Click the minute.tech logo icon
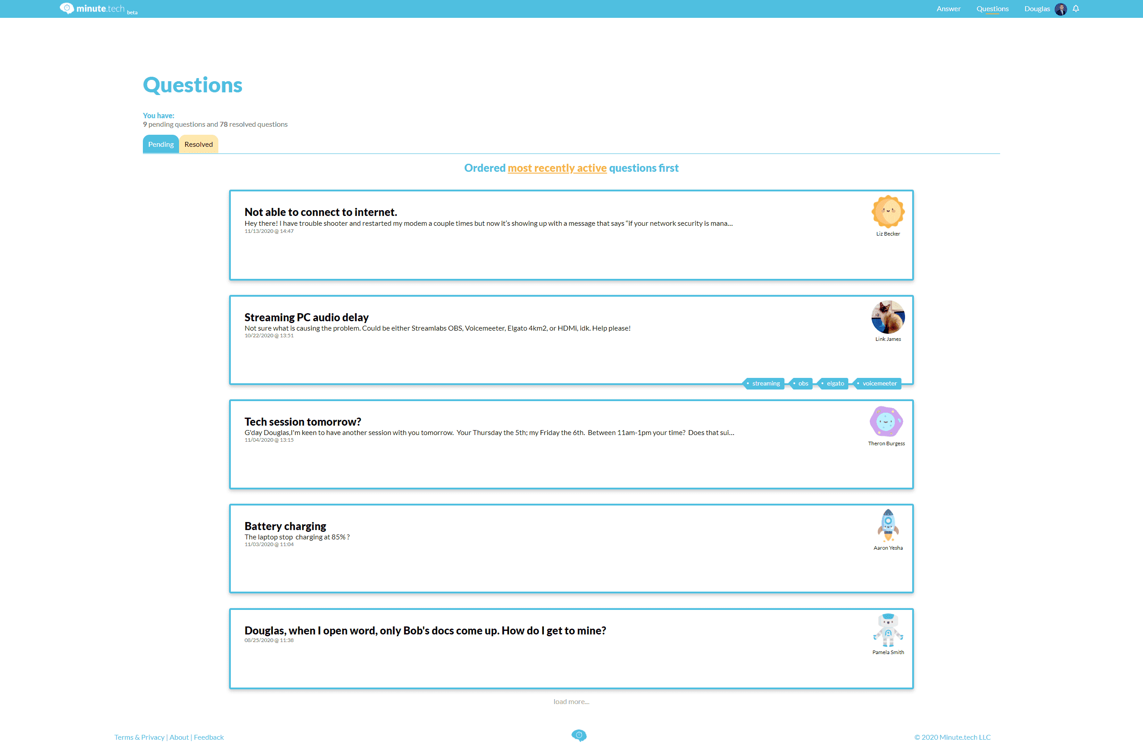The image size is (1143, 750). pyautogui.click(x=65, y=8)
